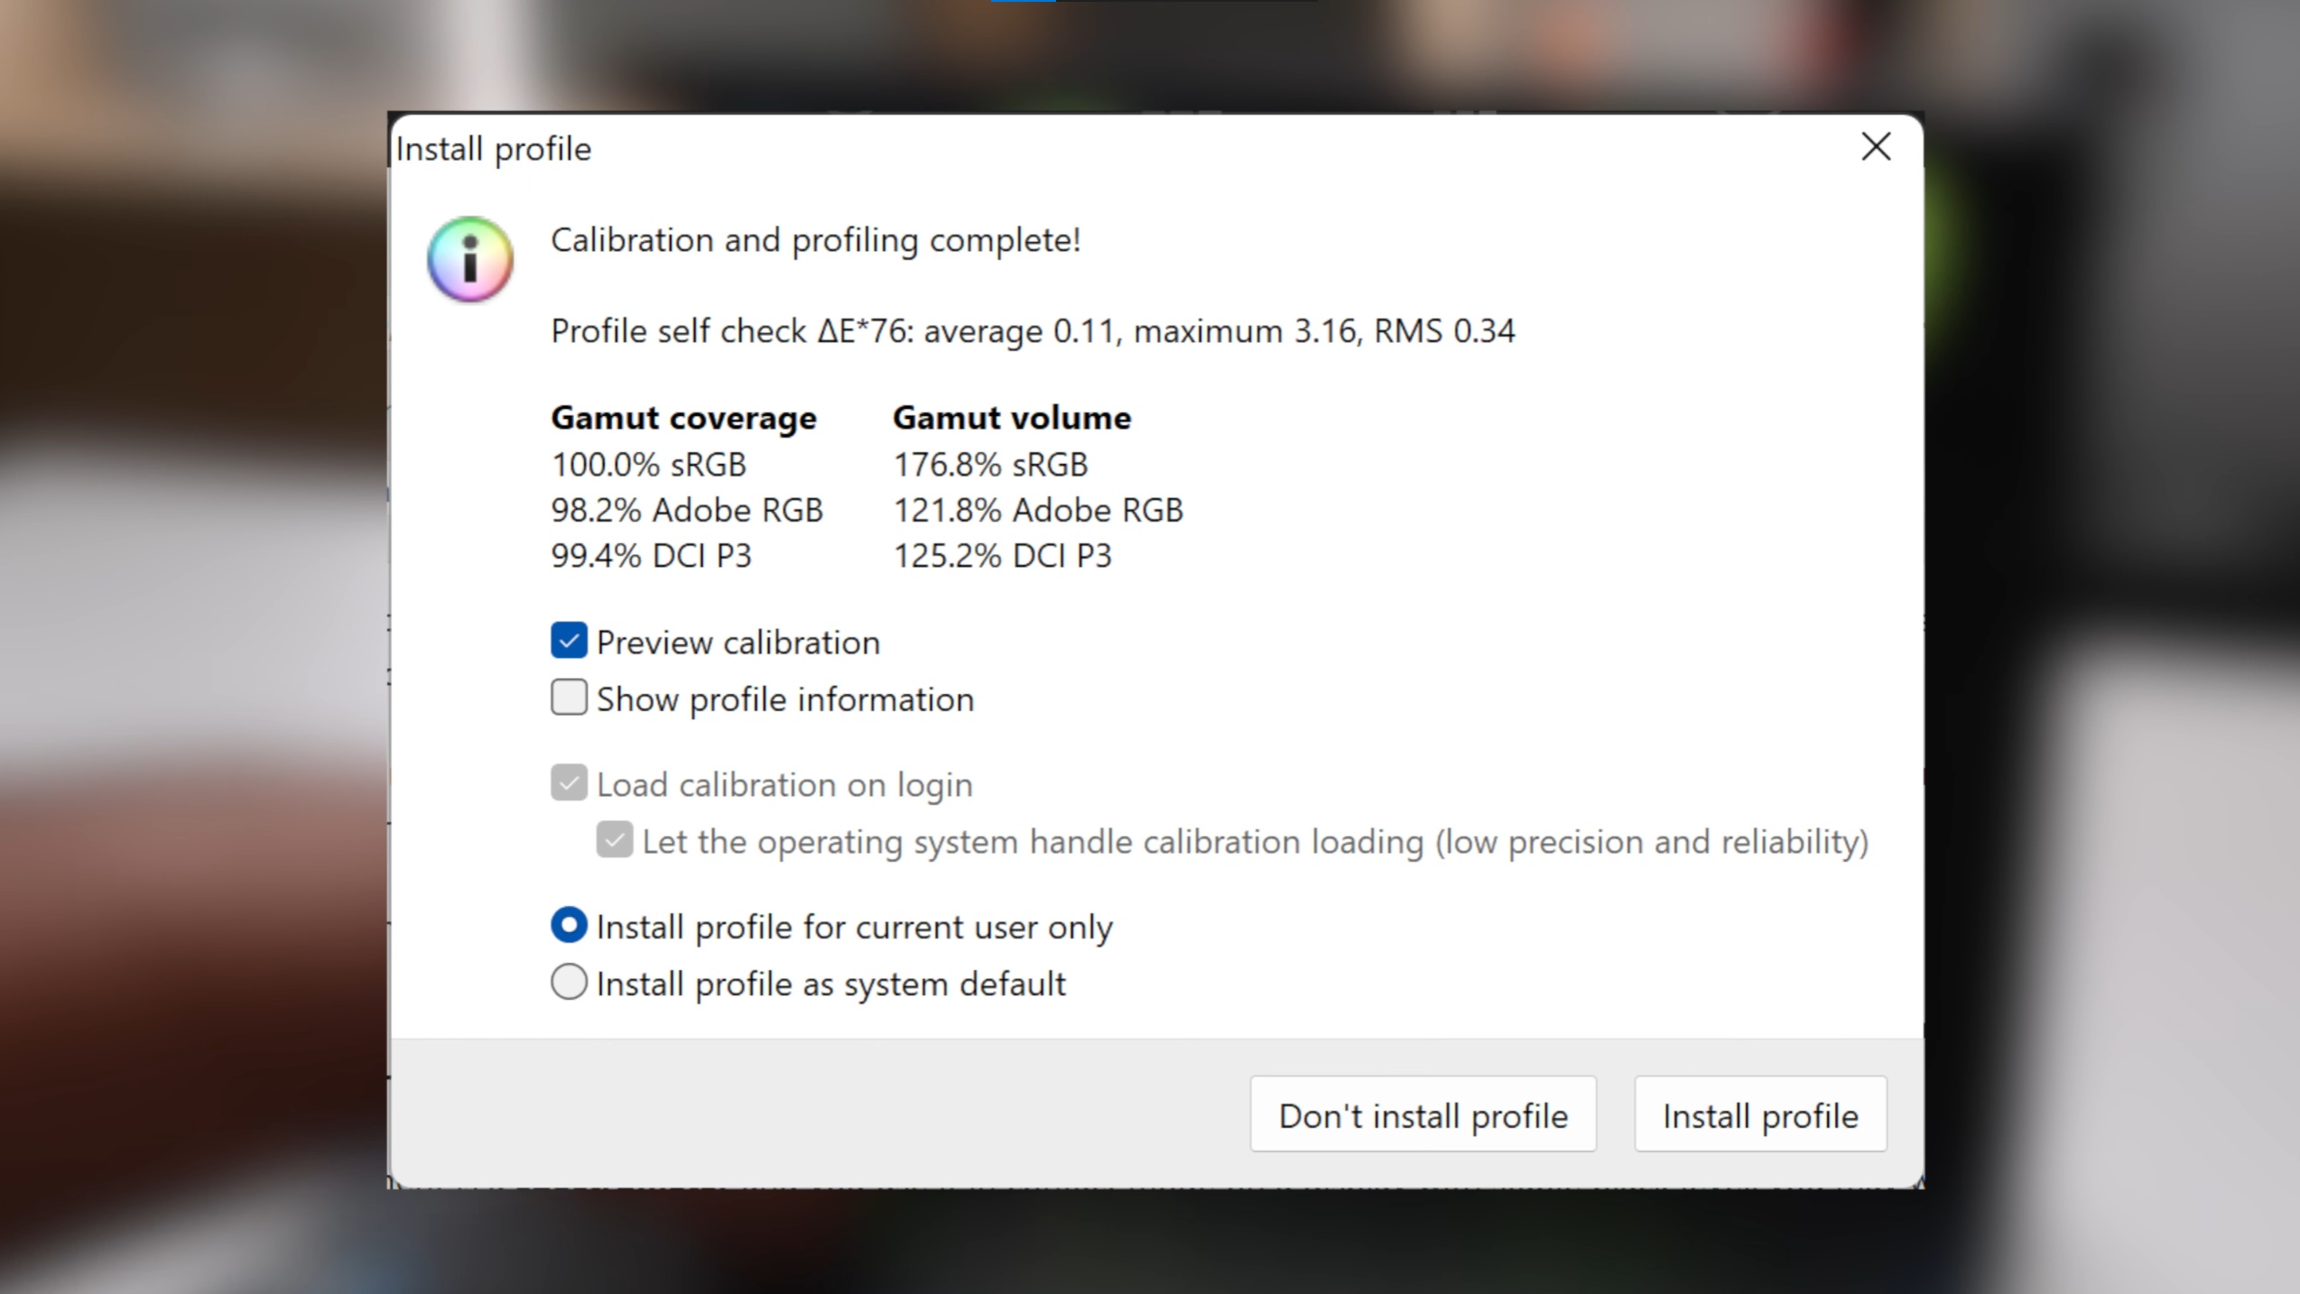
Task: Toggle Load calibration on login checkbox
Action: click(x=569, y=783)
